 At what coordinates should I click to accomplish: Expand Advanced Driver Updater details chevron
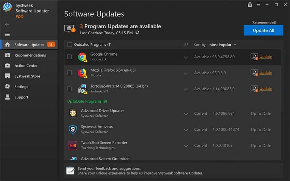pyautogui.click(x=186, y=114)
